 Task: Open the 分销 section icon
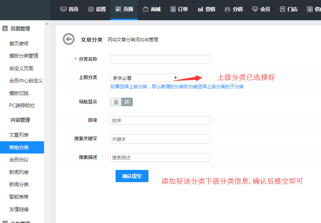point(228,9)
